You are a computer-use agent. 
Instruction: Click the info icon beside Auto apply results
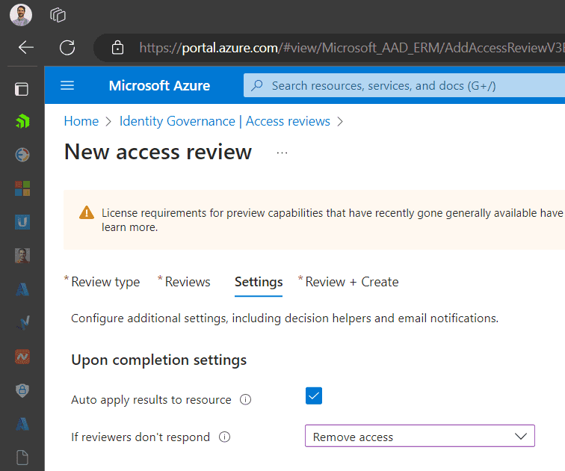click(245, 400)
